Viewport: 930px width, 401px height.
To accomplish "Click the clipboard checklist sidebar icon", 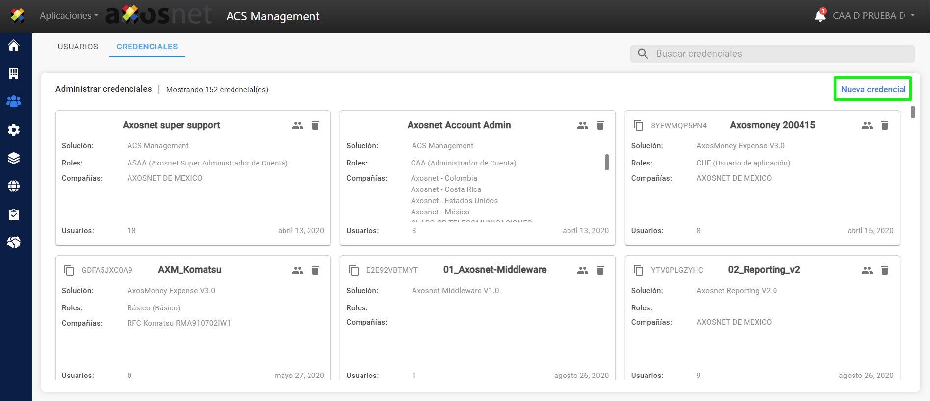I will [x=14, y=214].
